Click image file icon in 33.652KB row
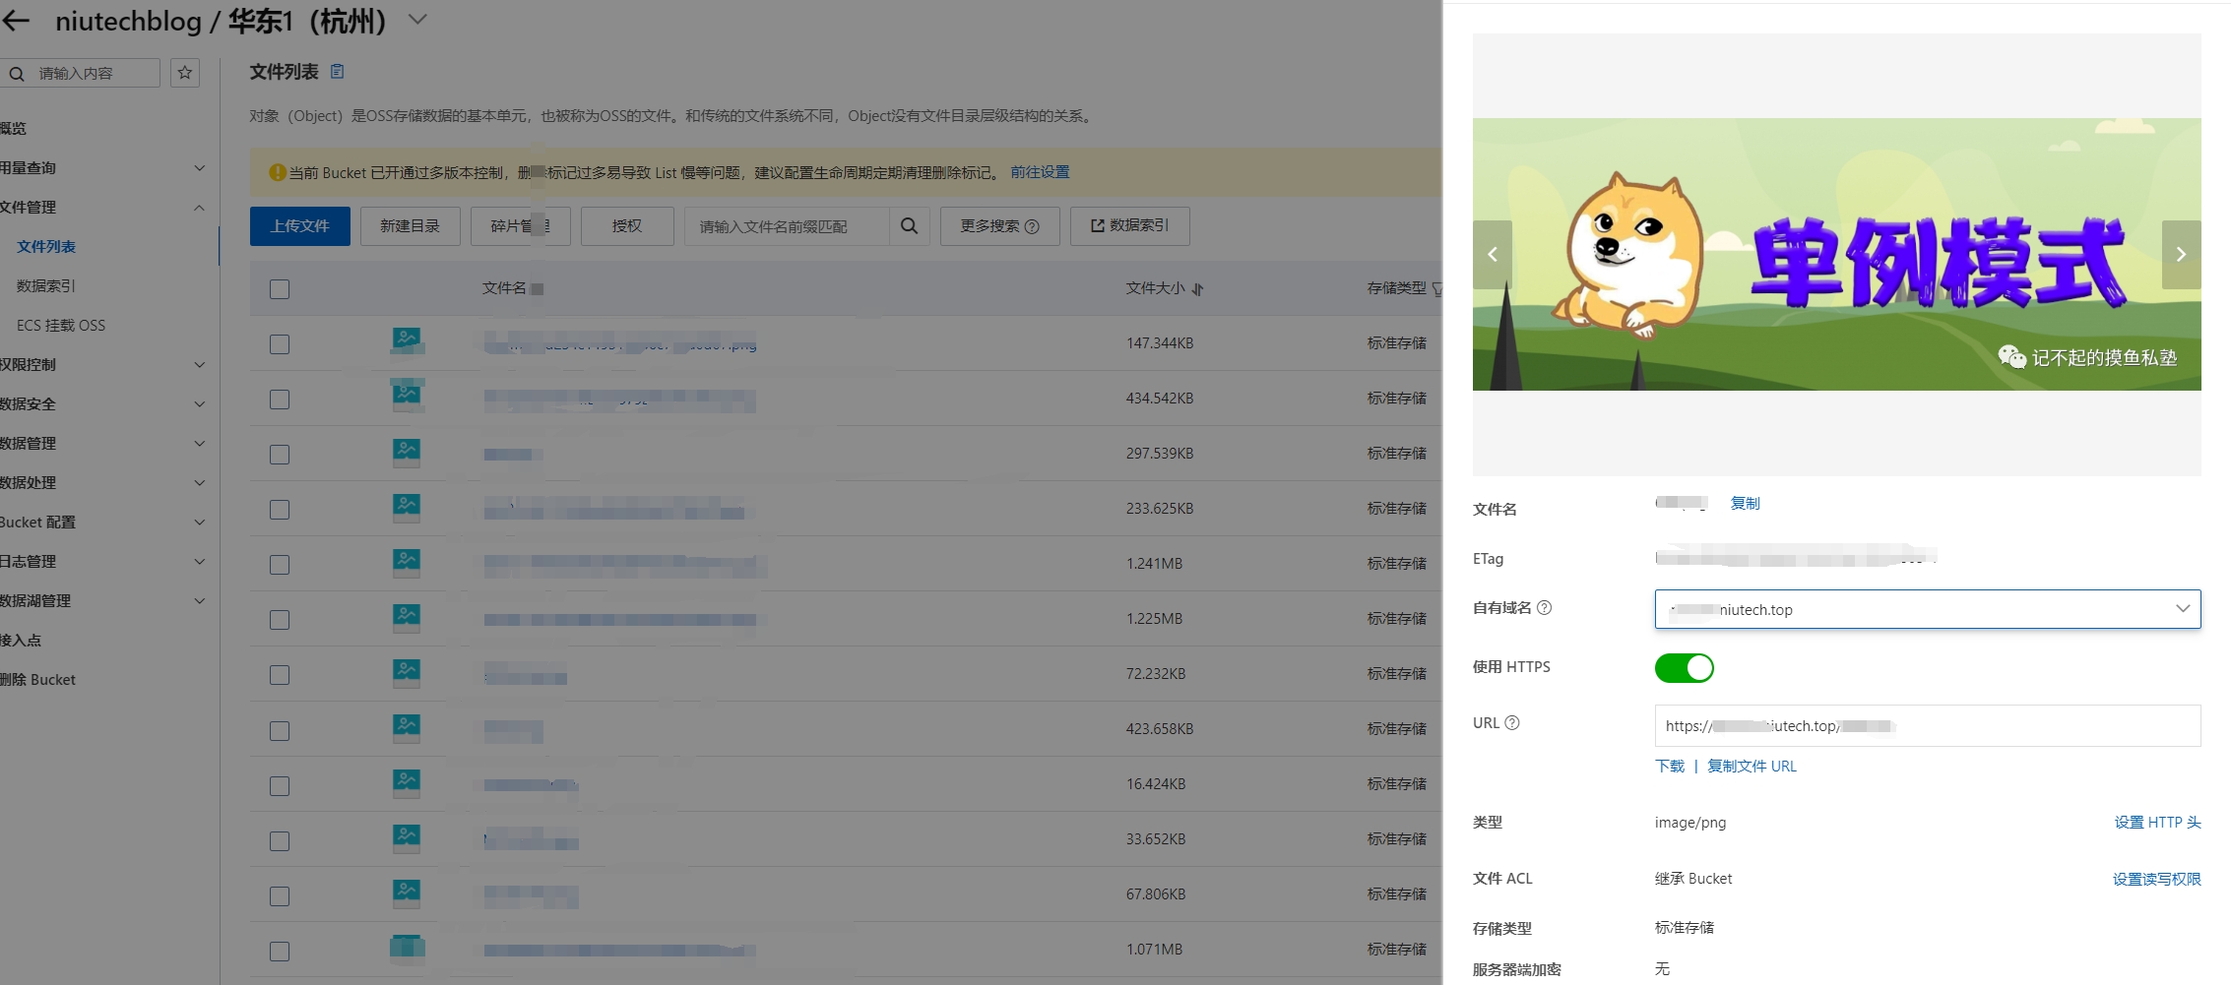Viewport: 2231px width, 985px height. tap(407, 836)
